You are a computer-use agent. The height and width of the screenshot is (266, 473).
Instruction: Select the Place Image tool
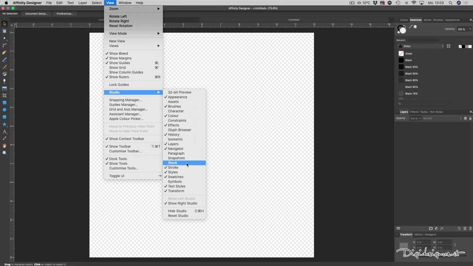[5, 89]
